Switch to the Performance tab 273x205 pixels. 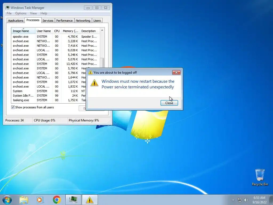tap(65, 21)
